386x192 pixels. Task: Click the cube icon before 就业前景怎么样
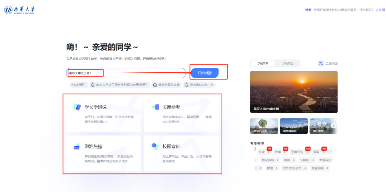[x=155, y=85]
